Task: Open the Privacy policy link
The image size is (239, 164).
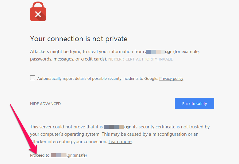Action: [171, 78]
